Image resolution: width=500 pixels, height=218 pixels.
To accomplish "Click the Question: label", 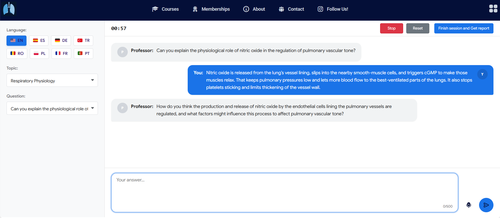I will tap(16, 96).
